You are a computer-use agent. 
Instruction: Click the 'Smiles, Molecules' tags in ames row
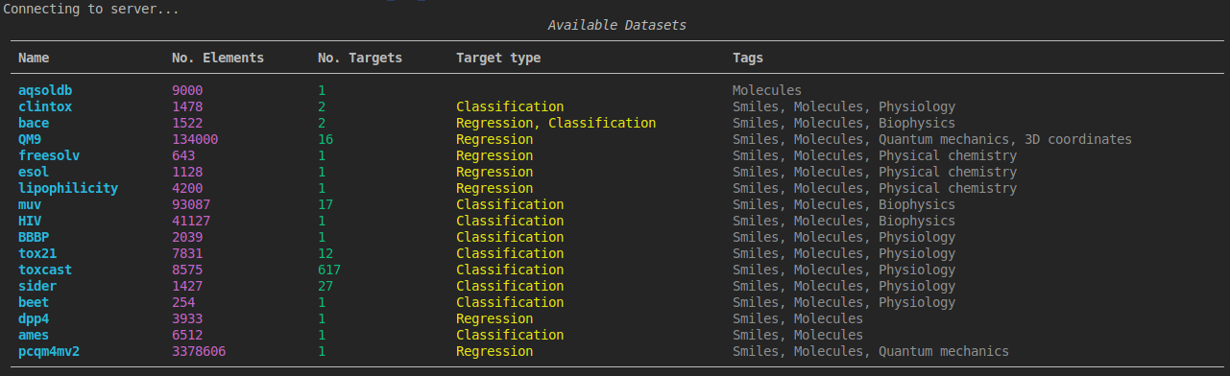(x=798, y=335)
